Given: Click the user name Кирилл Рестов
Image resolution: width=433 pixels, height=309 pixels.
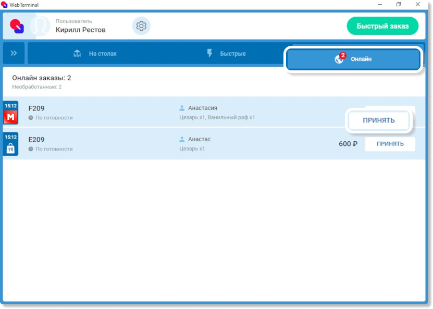Looking at the screenshot, I should coord(80,30).
